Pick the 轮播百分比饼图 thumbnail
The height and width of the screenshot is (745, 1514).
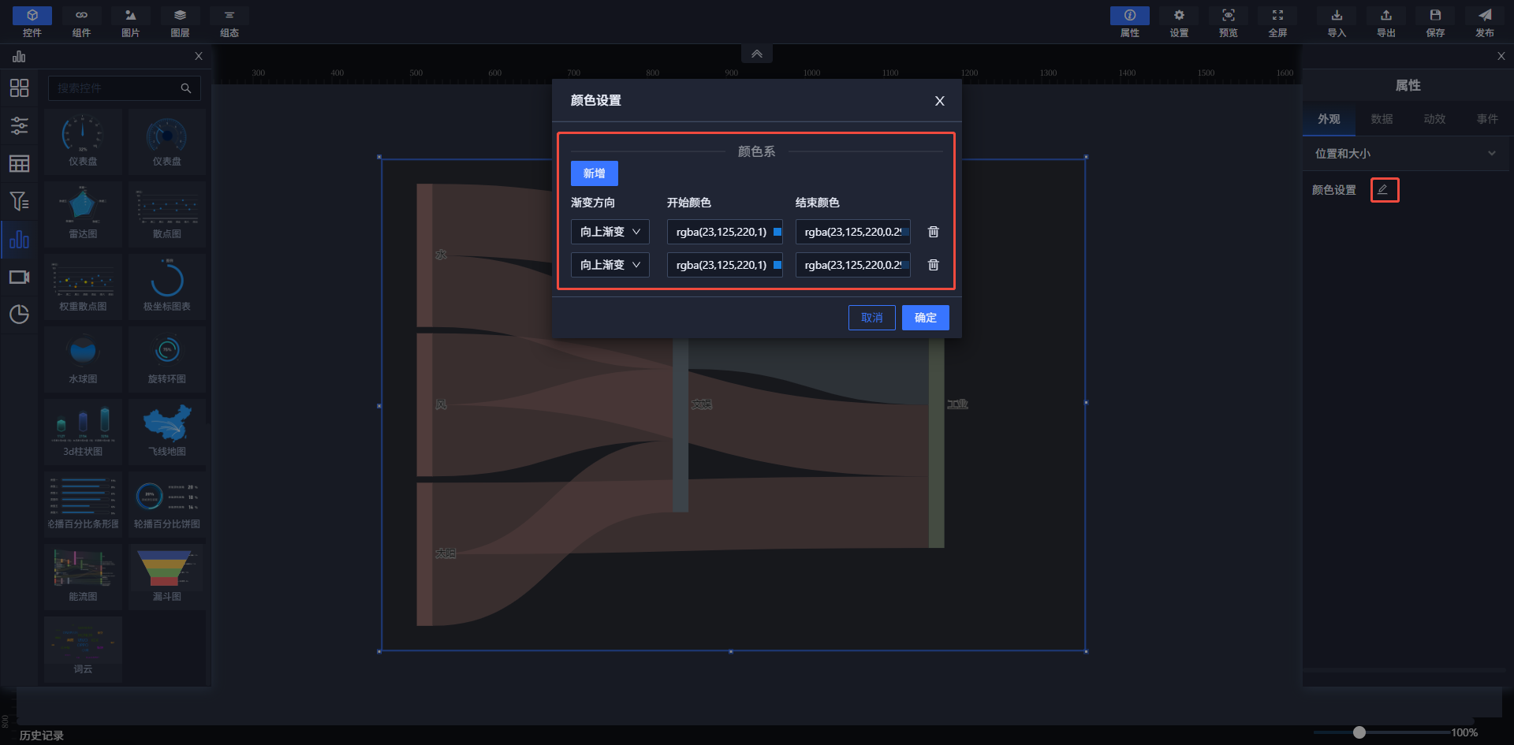click(167, 505)
